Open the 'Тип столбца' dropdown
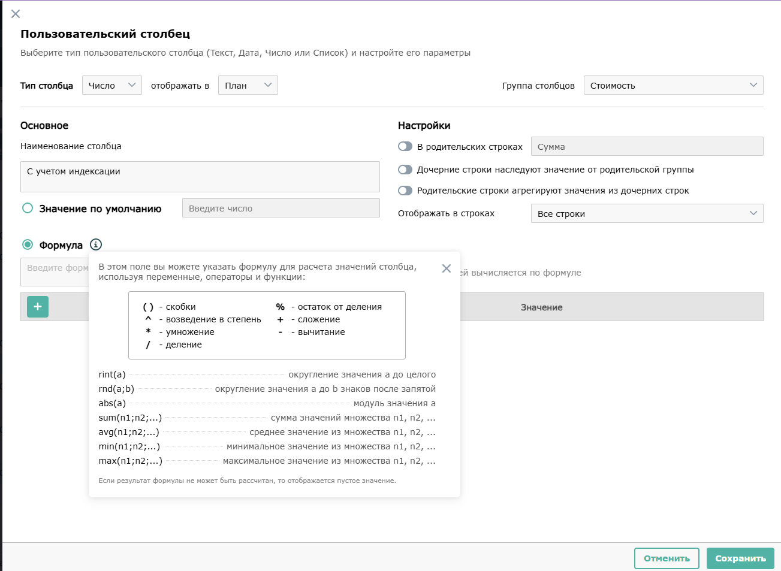 (112, 85)
